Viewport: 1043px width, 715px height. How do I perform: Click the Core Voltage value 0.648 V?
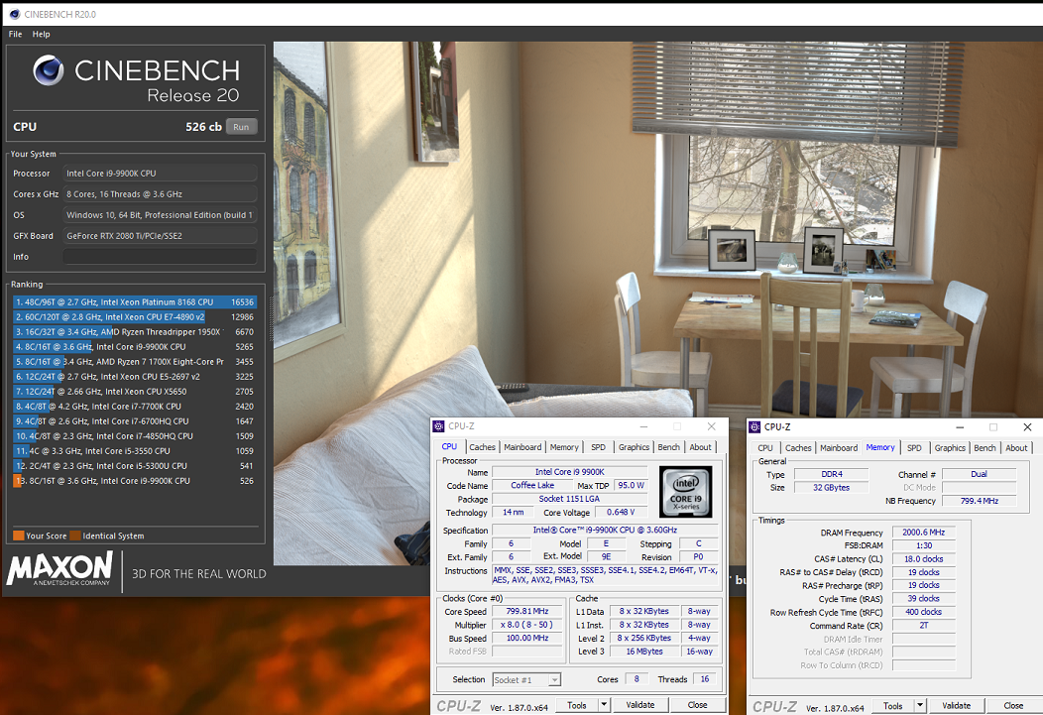pyautogui.click(x=621, y=512)
